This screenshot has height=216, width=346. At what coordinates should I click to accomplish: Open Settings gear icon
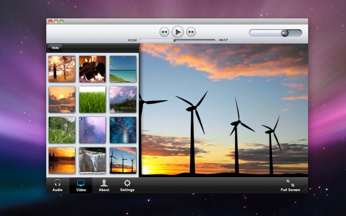coord(127,185)
